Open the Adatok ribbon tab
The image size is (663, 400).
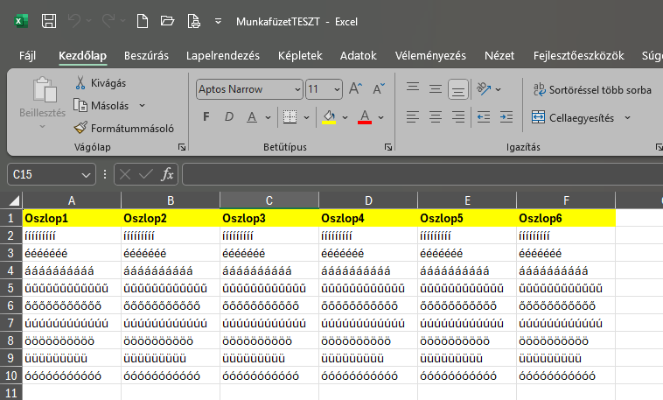pos(358,56)
